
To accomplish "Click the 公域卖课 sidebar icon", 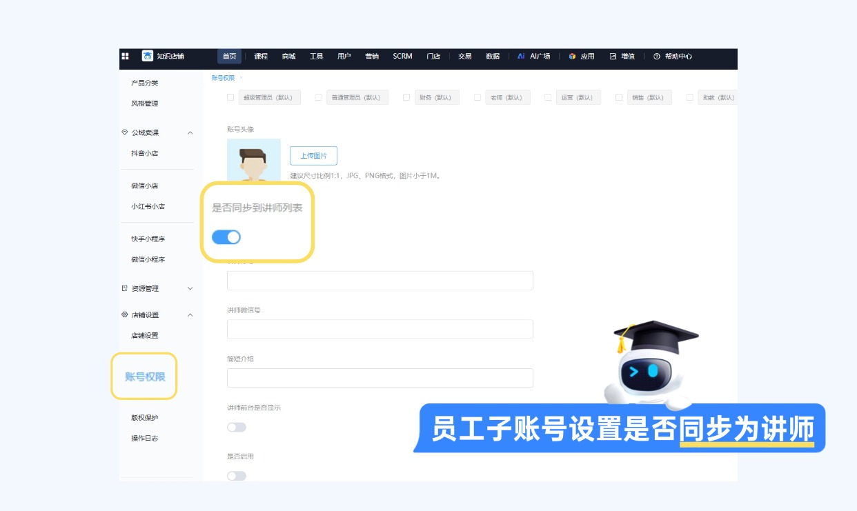I will [x=125, y=132].
